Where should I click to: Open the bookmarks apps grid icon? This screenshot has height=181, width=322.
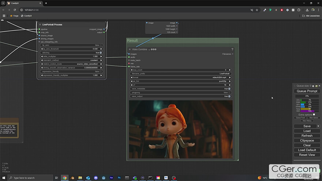pyautogui.click(x=4, y=16)
